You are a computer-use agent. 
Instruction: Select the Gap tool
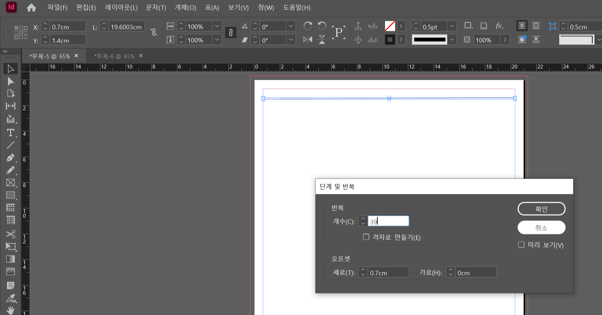click(x=10, y=106)
